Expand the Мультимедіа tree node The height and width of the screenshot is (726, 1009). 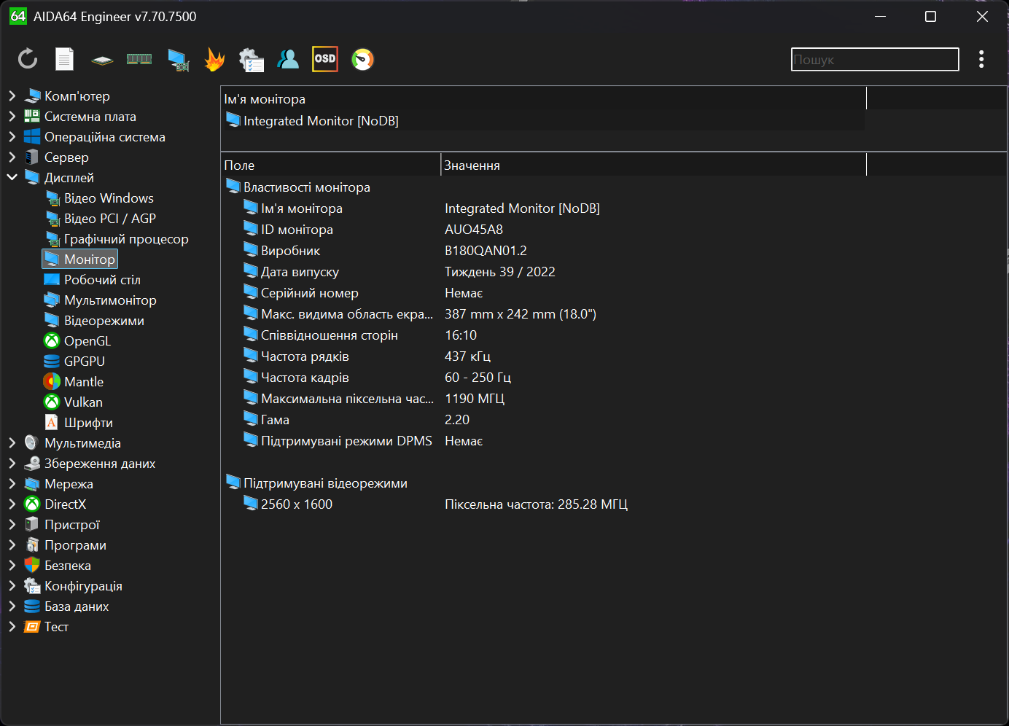click(x=12, y=442)
